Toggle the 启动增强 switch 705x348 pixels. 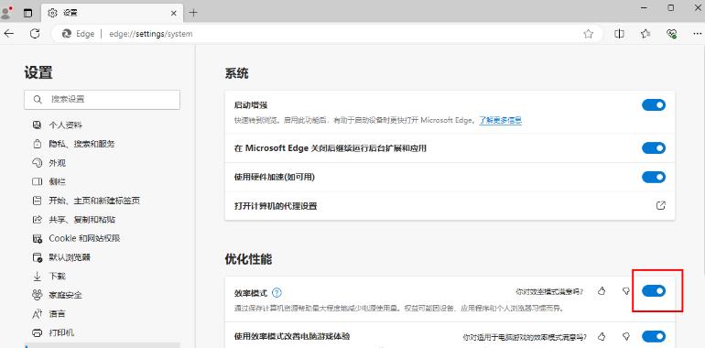(654, 105)
